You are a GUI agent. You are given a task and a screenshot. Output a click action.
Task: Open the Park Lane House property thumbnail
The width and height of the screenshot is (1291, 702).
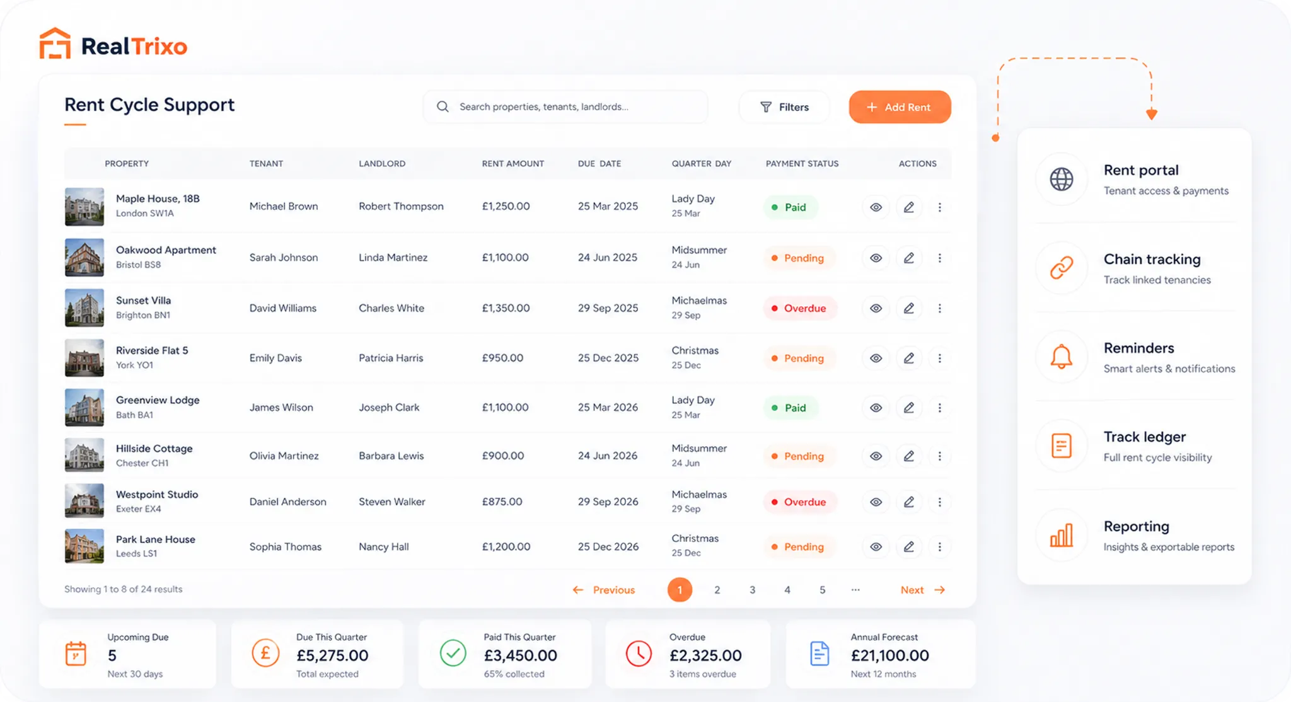(x=84, y=546)
